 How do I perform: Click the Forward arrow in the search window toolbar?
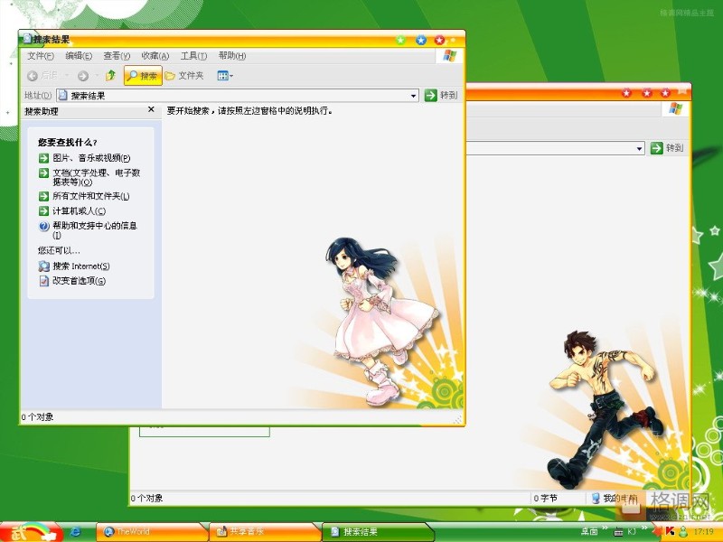[83, 76]
